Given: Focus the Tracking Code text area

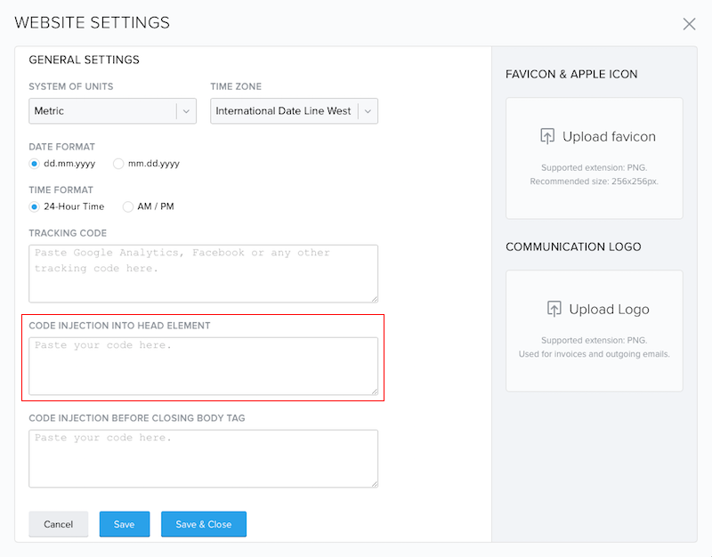Looking at the screenshot, I should coord(204,274).
